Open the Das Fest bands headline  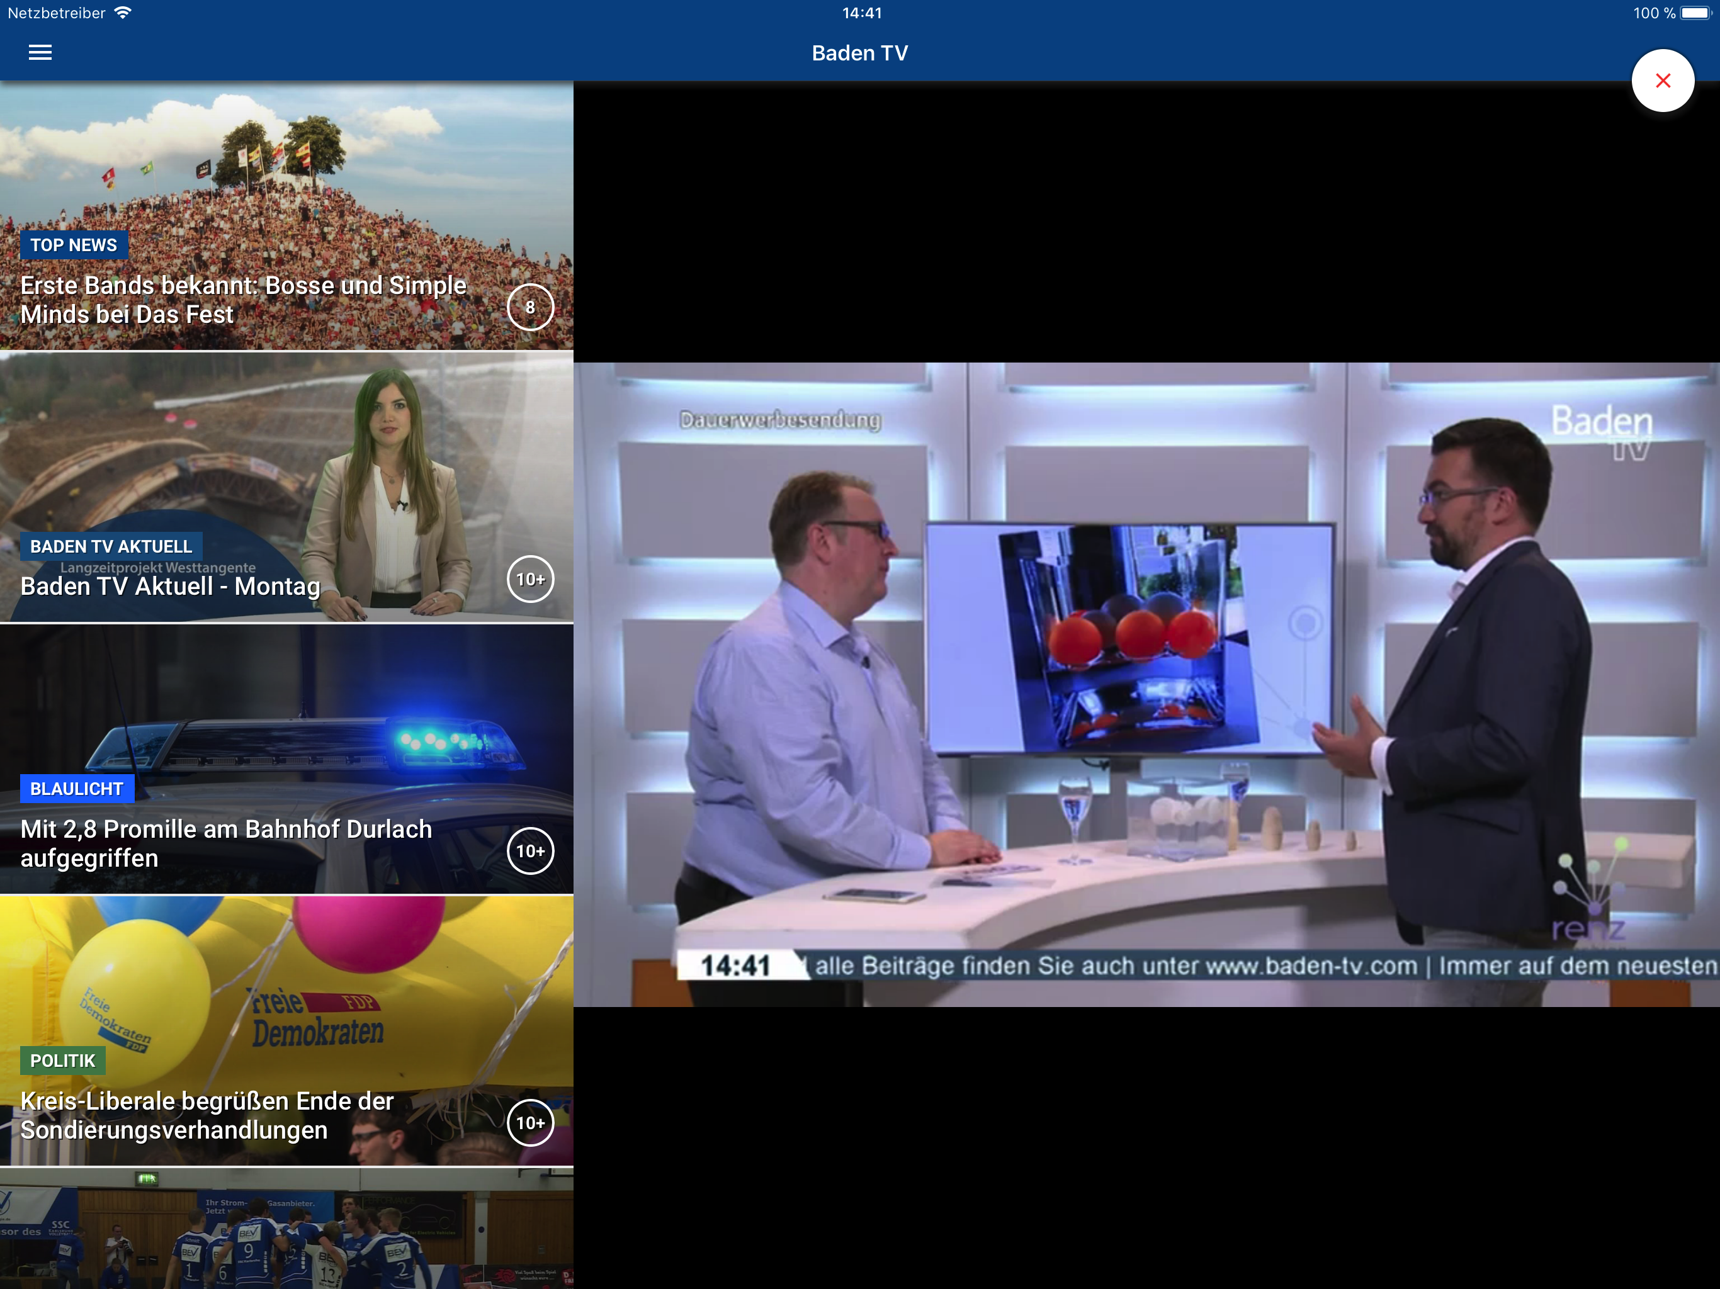[242, 300]
